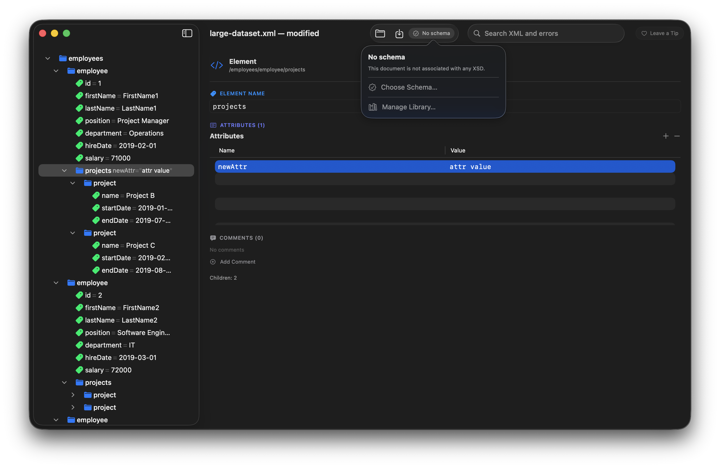Click the save/download toolbar icon

(399, 33)
